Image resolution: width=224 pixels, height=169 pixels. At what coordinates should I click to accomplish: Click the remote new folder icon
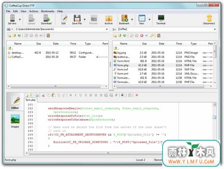(x=115, y=36)
